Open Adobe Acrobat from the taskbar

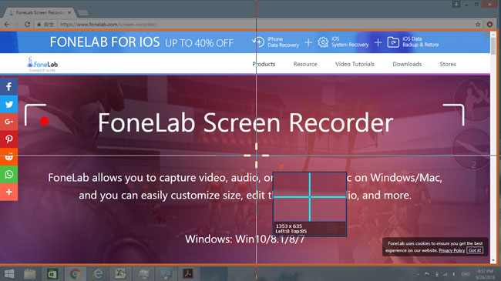188,274
